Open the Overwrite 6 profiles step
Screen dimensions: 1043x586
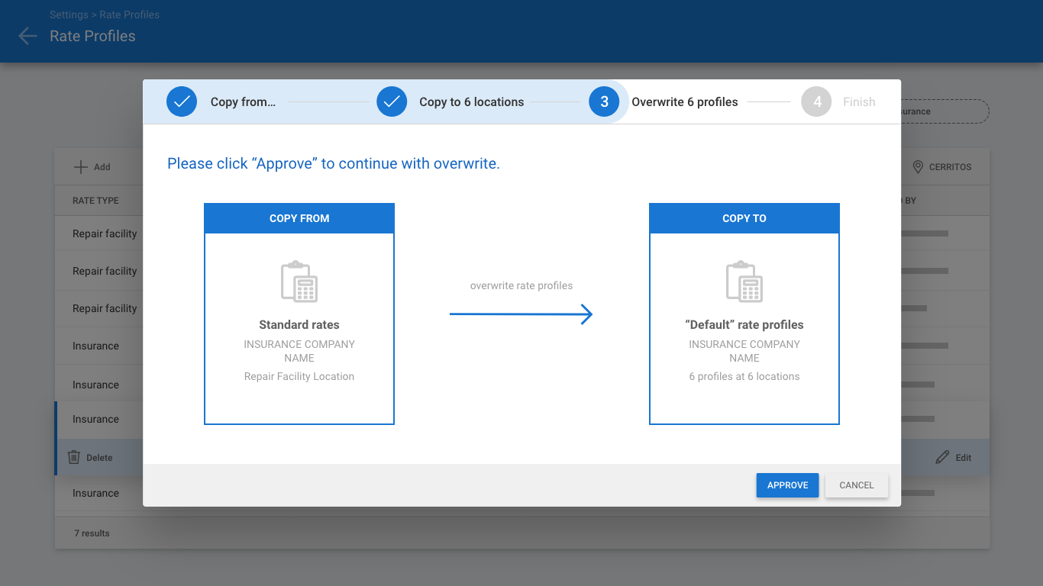click(684, 102)
